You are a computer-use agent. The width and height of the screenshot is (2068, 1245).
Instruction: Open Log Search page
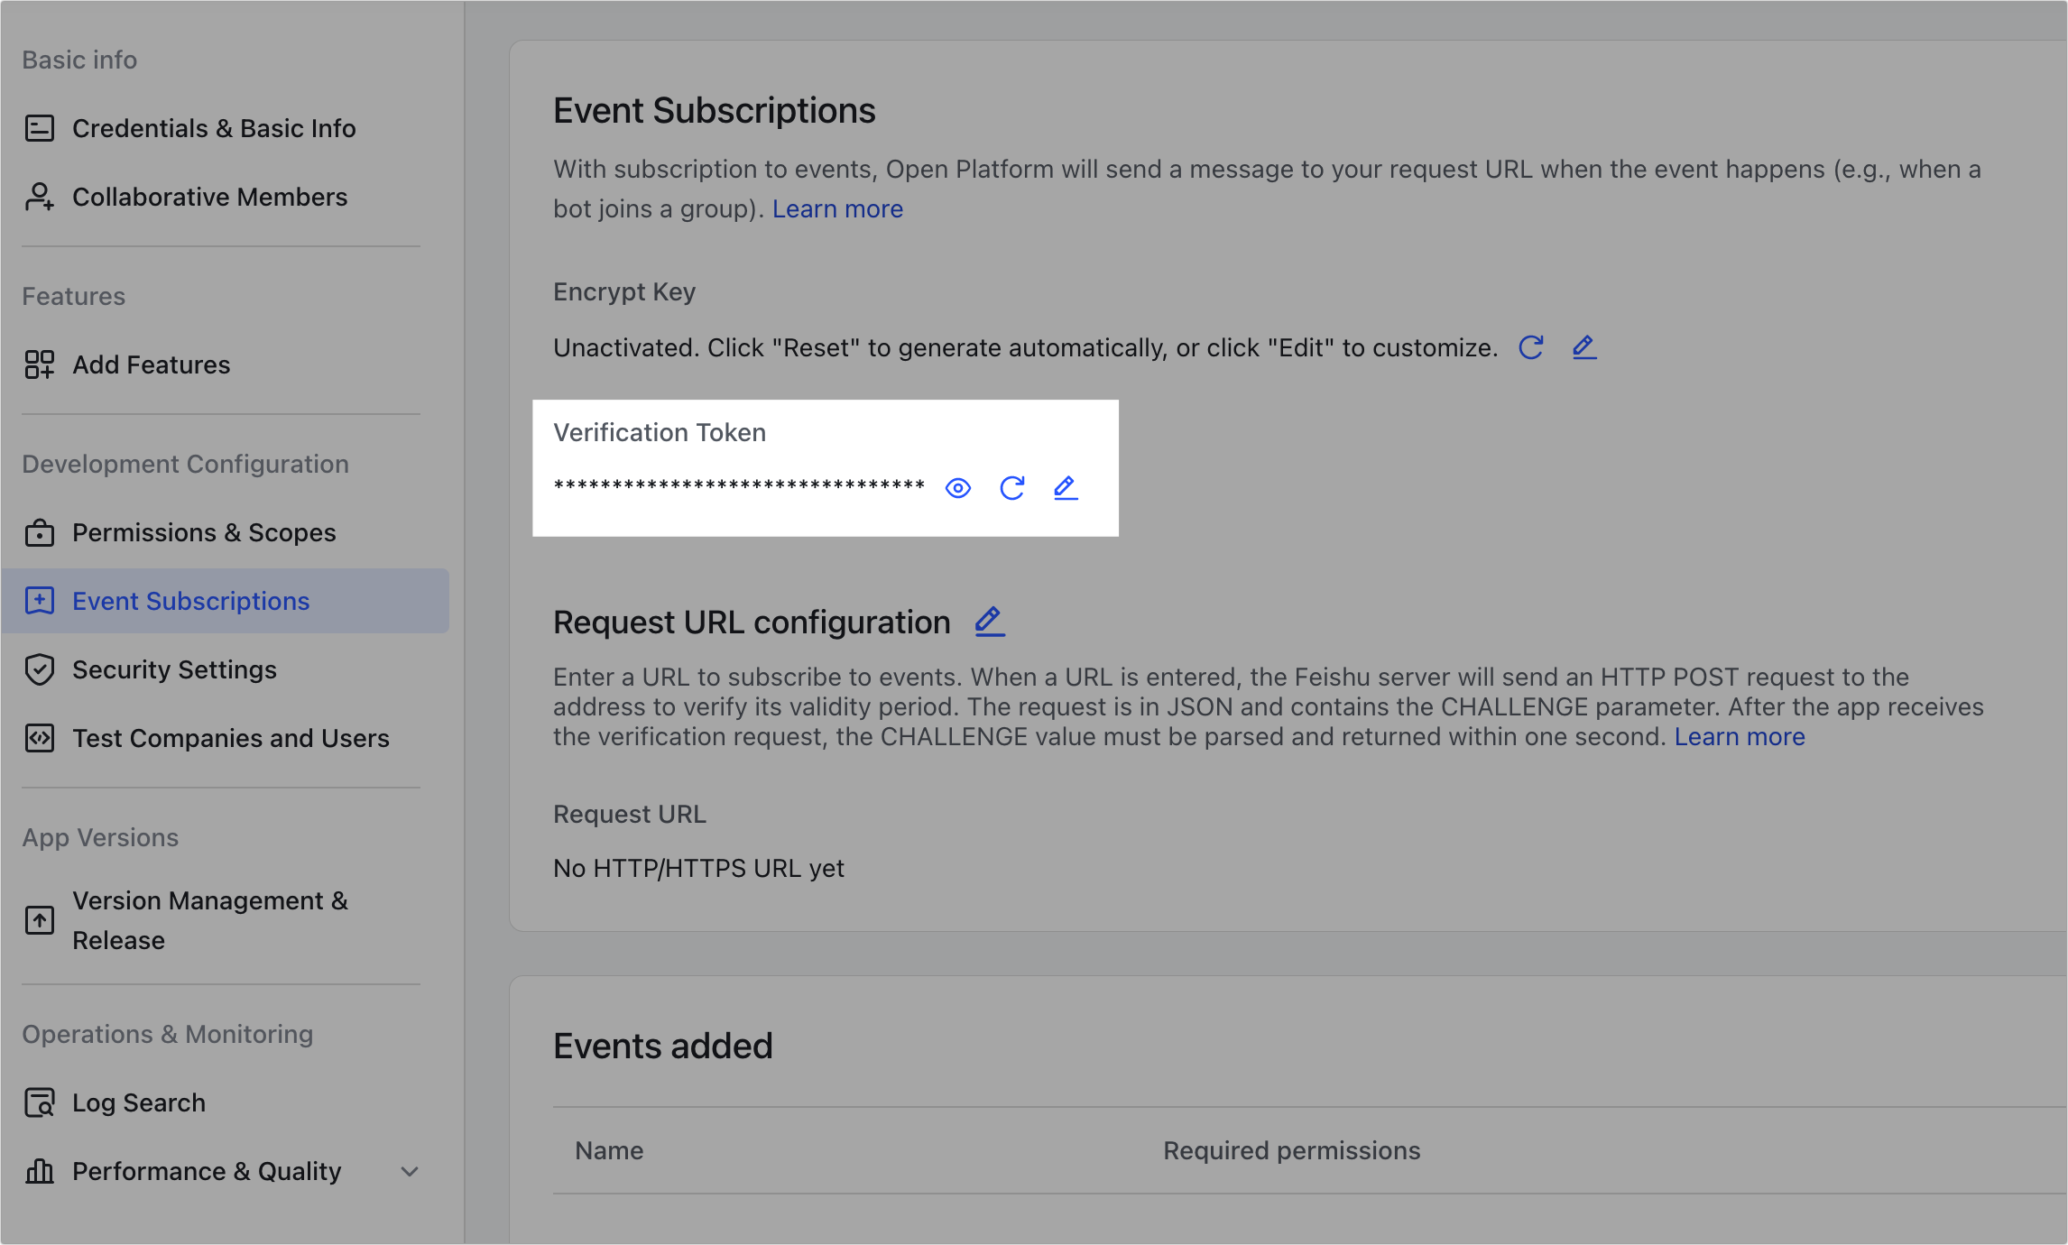(x=139, y=1102)
